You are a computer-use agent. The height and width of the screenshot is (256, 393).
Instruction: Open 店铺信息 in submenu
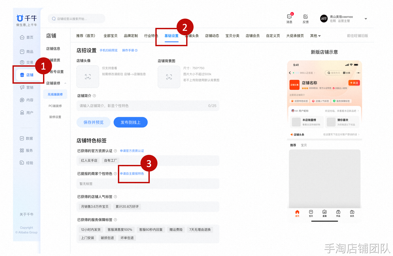53,49
